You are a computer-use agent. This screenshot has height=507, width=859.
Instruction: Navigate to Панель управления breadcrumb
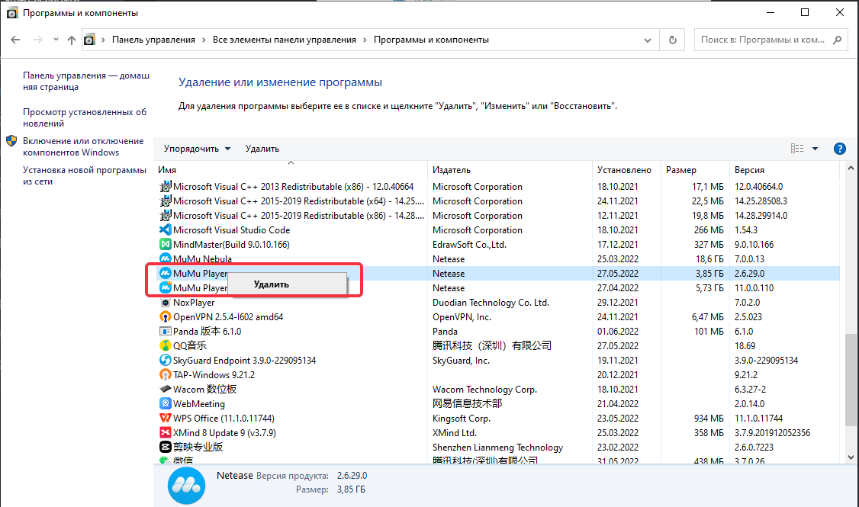(x=153, y=40)
